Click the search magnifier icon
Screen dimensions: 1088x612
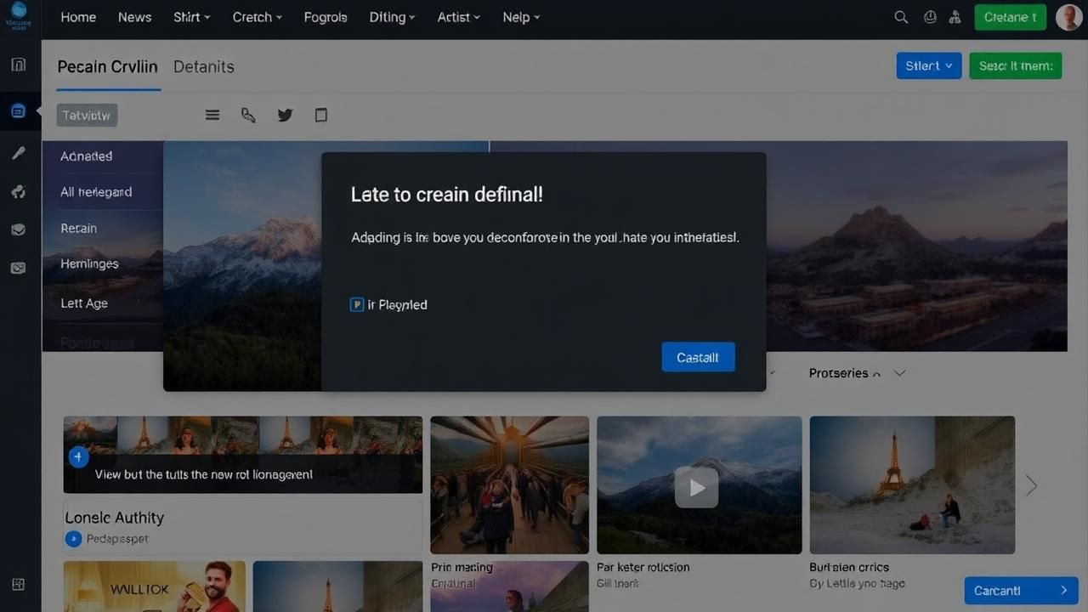901,17
